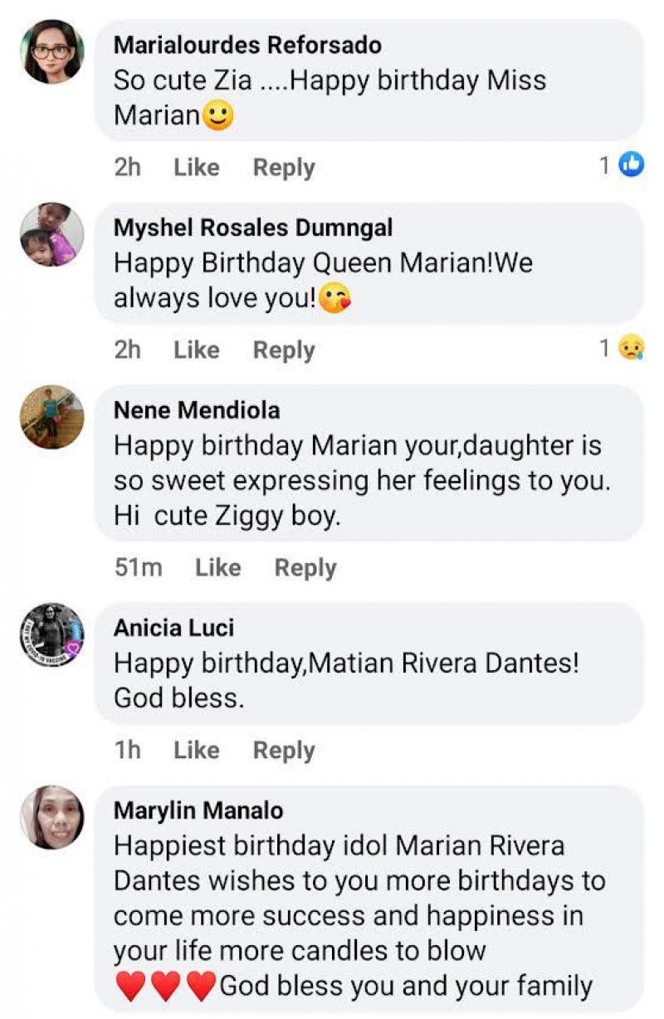Reply to Nene Mendiola's comment
This screenshot has width=664, height=1019.
pyautogui.click(x=305, y=567)
